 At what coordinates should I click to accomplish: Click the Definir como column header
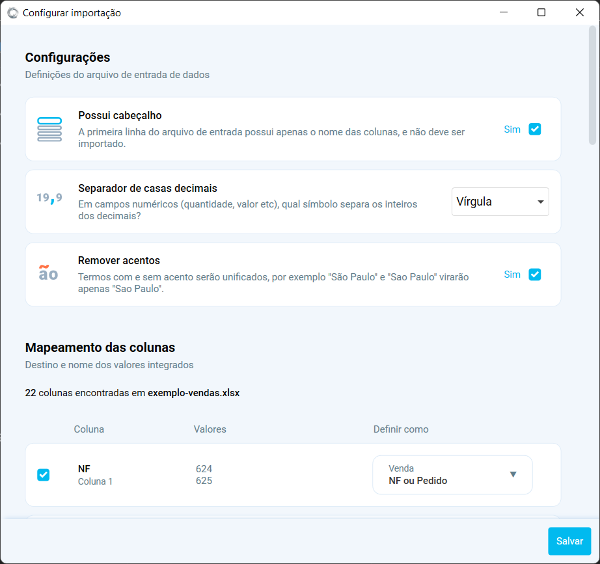401,429
